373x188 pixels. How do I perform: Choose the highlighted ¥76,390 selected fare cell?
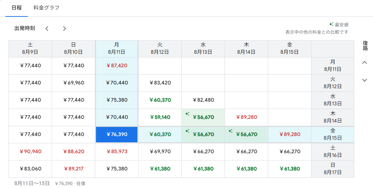tap(117, 134)
